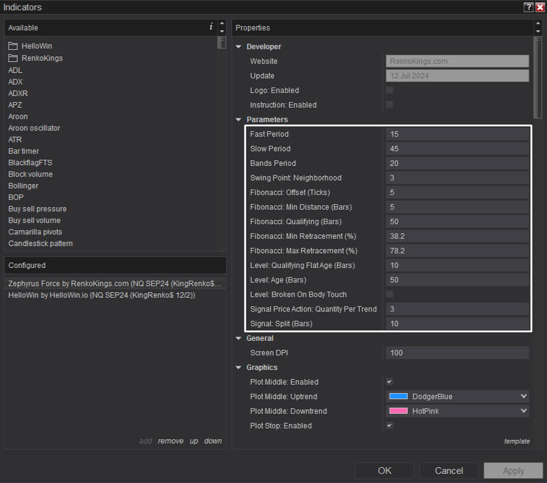The image size is (547, 483).
Task: Click the Fast Period input field
Action: 457,134
